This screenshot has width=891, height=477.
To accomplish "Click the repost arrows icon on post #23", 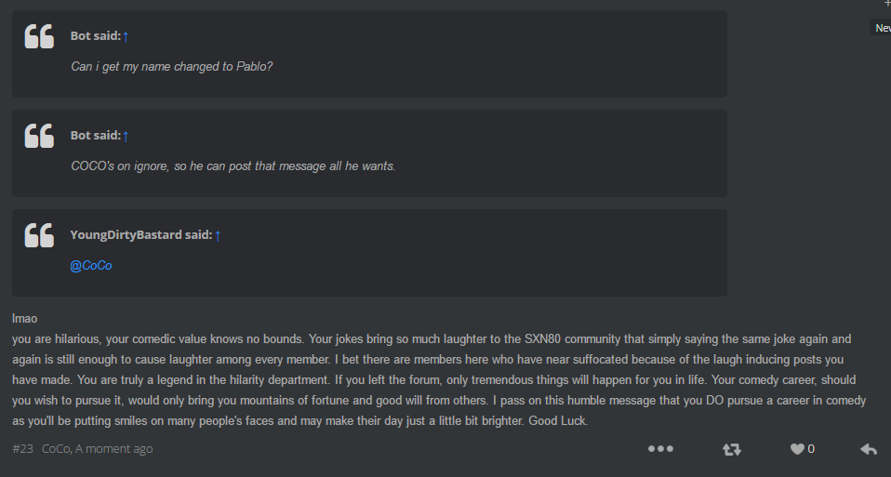I will point(731,449).
